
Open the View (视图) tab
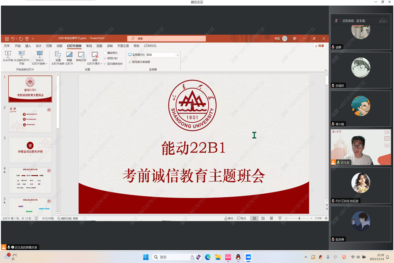click(99, 46)
